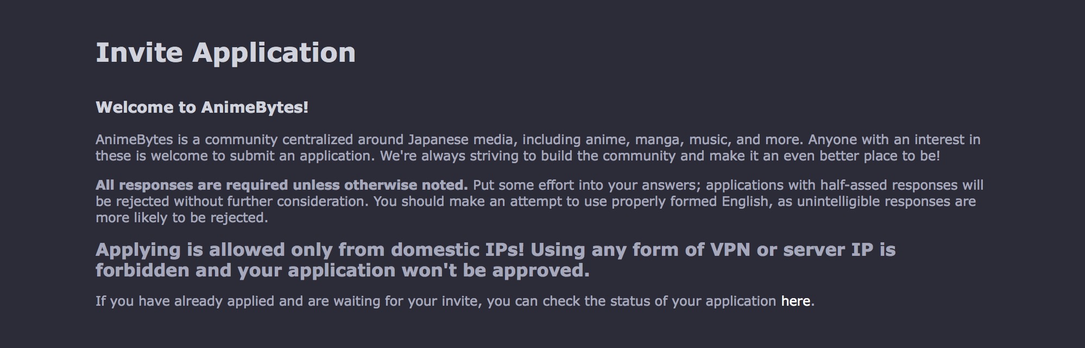Click the words 'more likely to be rejected.'

(x=182, y=218)
